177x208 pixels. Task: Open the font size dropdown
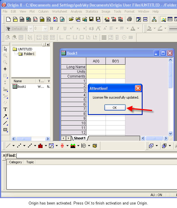click(x=45, y=28)
